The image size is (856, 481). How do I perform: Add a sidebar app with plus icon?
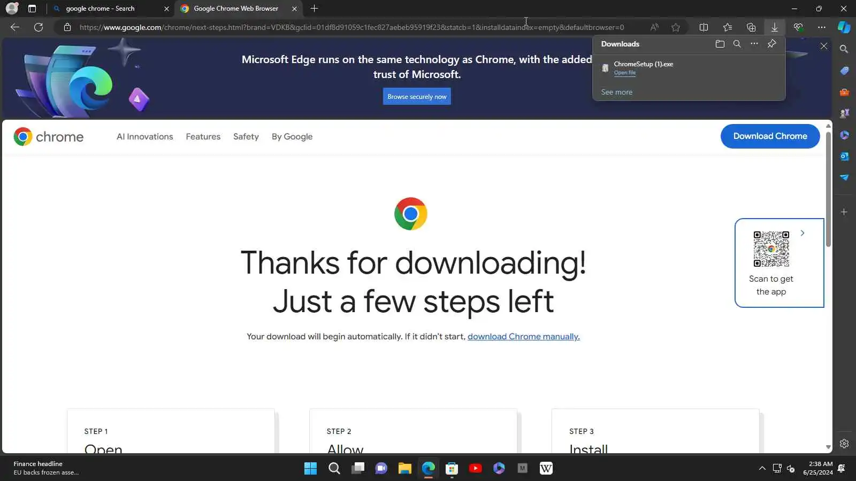pyautogui.click(x=844, y=212)
